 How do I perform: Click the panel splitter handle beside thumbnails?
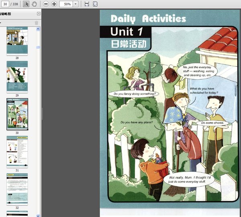[x=42, y=114]
